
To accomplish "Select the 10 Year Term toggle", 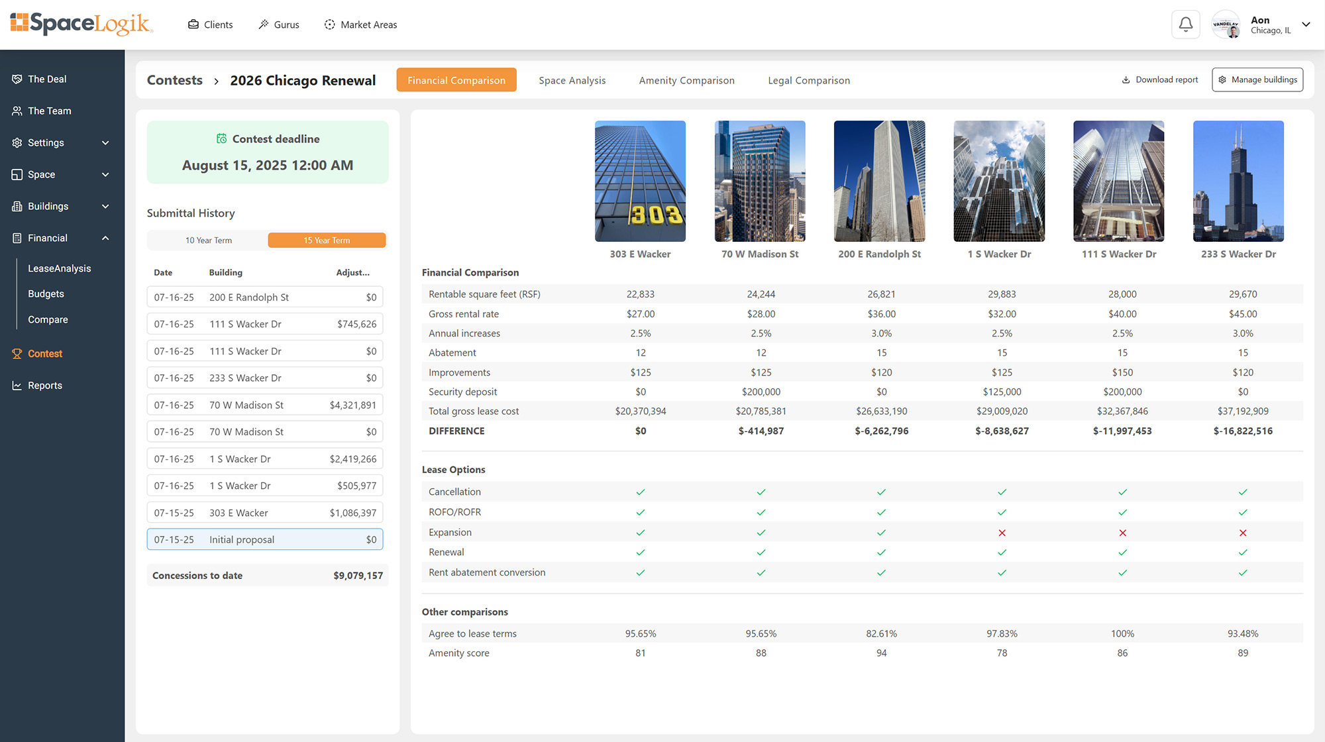I will tap(208, 240).
